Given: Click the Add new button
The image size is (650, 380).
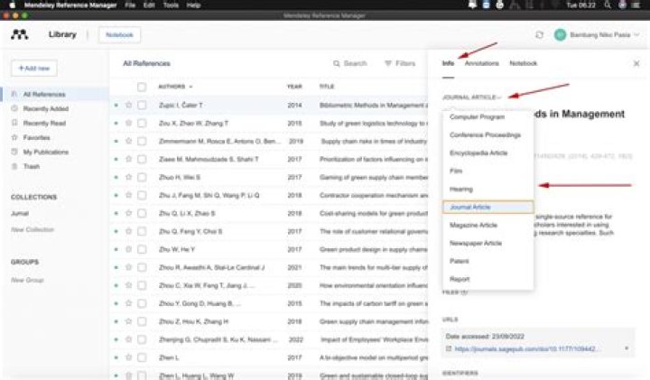Looking at the screenshot, I should 34,68.
